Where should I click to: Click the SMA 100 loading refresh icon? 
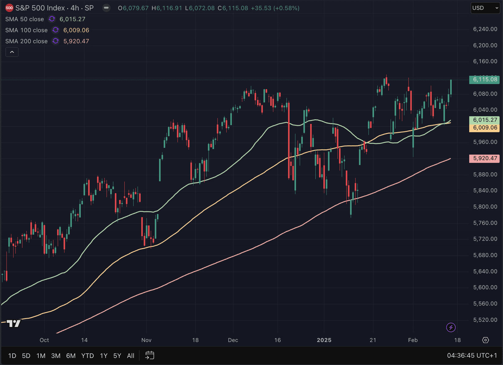56,30
